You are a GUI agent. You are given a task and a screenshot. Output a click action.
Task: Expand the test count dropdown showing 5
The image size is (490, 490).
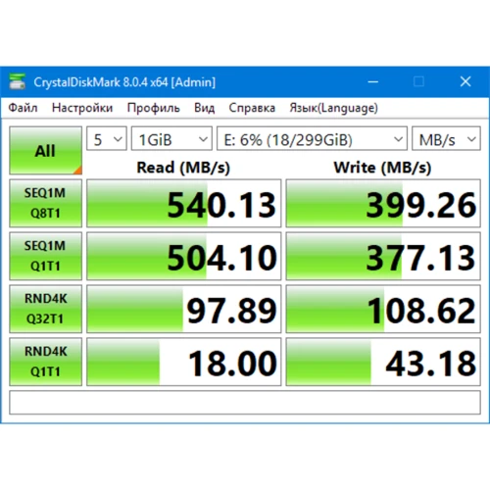click(x=107, y=138)
